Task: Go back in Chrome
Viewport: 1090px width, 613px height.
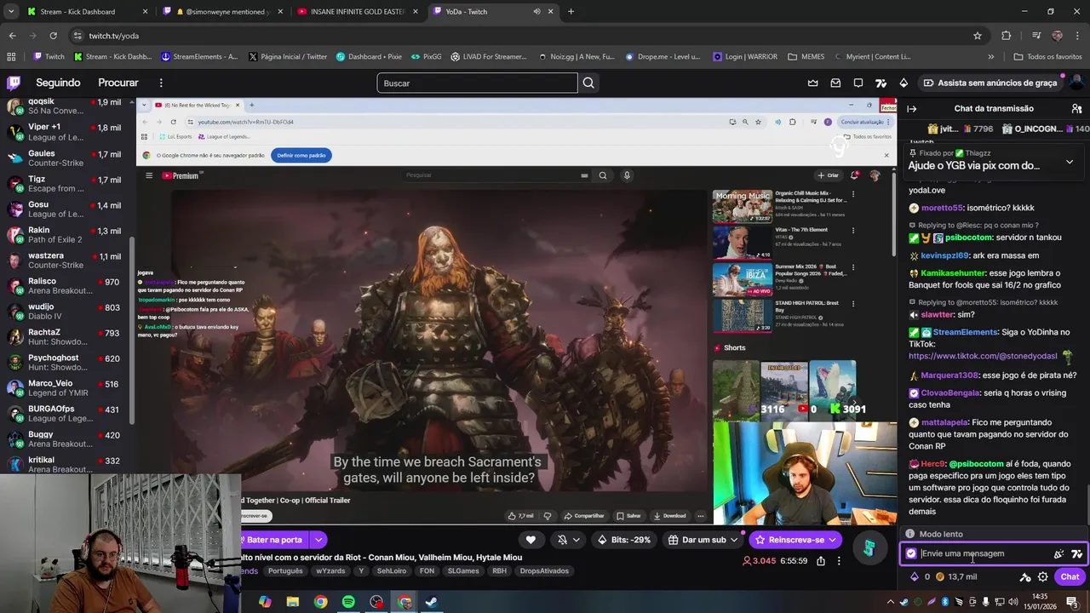Action: pyautogui.click(x=12, y=35)
